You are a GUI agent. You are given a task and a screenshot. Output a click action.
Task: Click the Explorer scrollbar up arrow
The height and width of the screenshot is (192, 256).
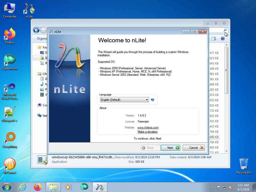tap(226, 44)
